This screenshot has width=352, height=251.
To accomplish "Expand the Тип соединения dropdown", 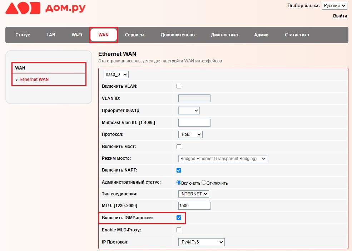I will [x=193, y=194].
